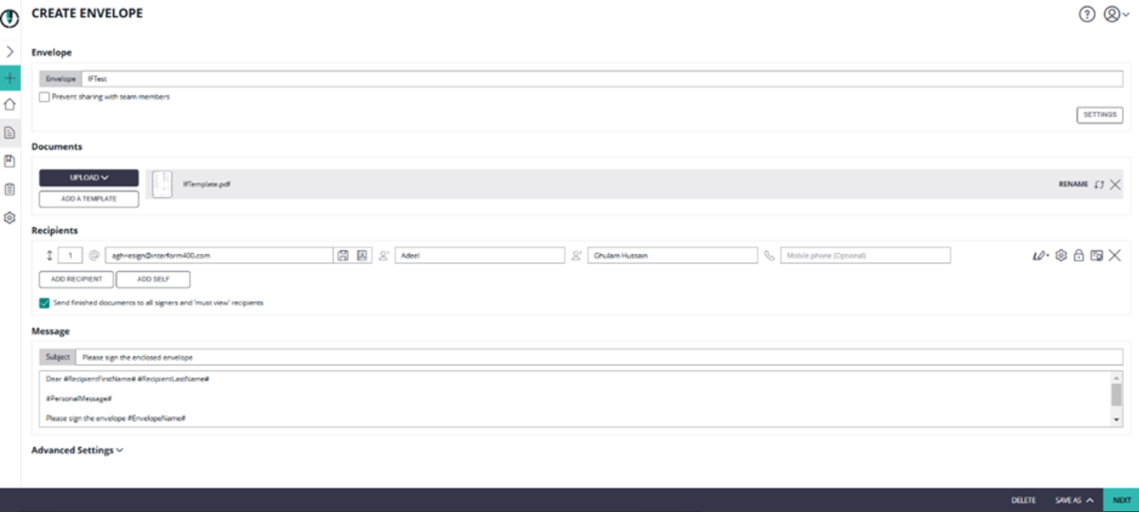The width and height of the screenshot is (1139, 512).
Task: Click the replace document arrows icon
Action: click(1099, 184)
